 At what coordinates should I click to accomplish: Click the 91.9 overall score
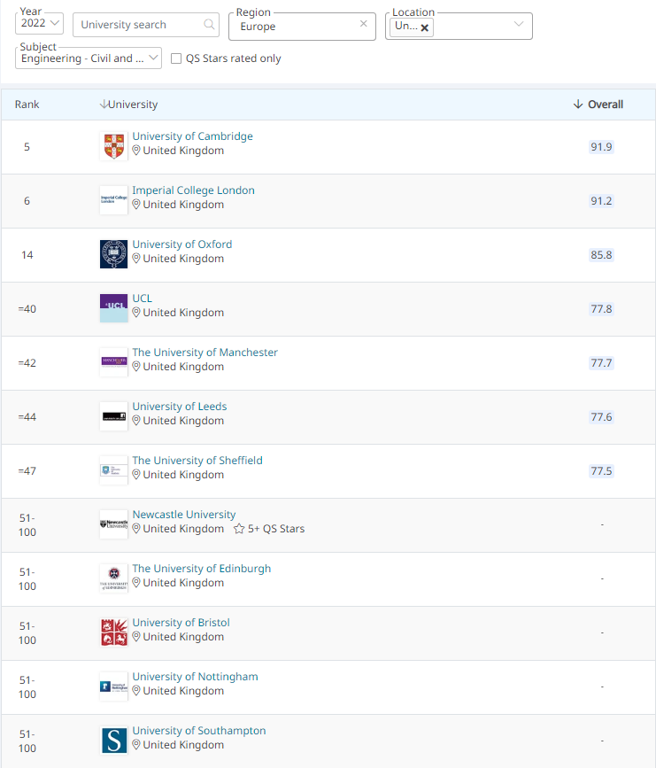(601, 147)
